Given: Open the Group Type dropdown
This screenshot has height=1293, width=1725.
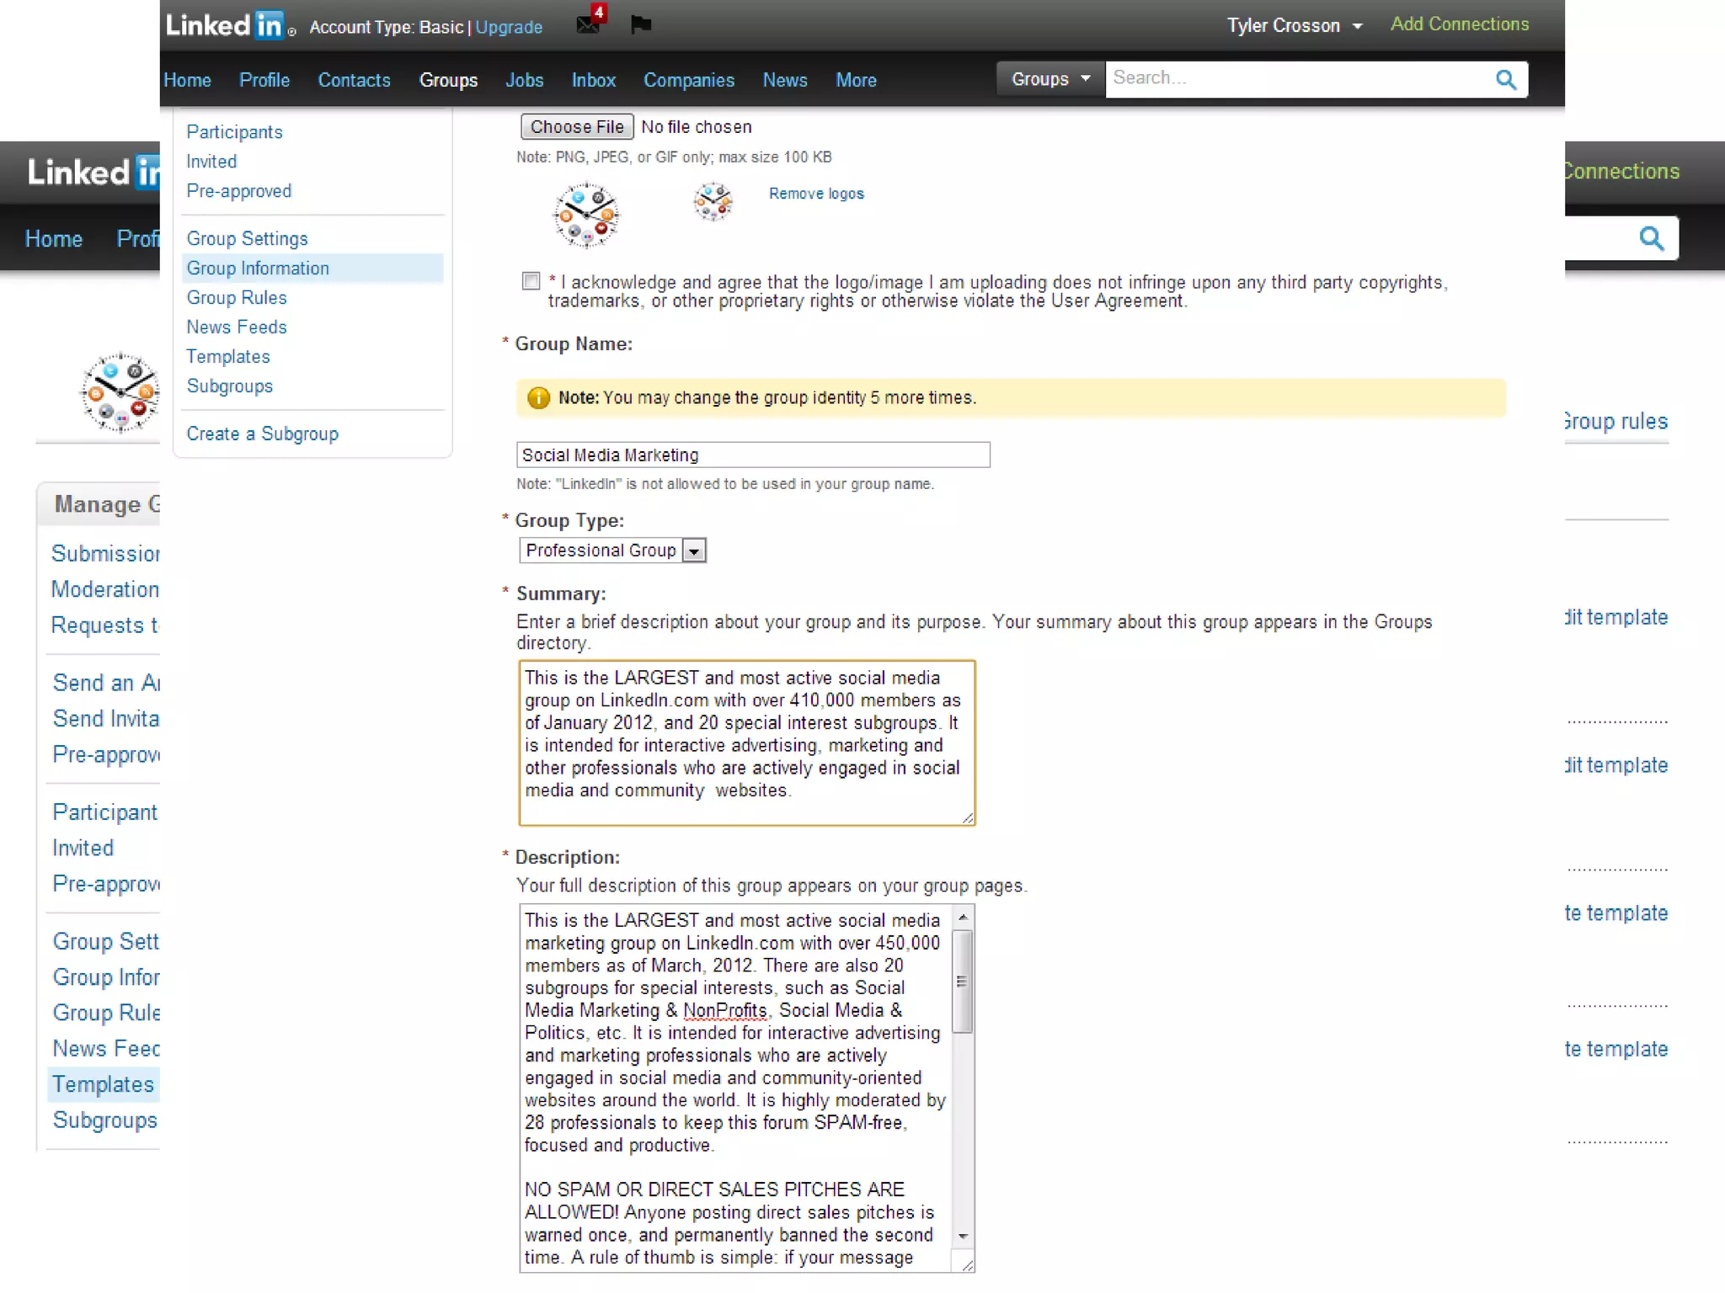Looking at the screenshot, I should [x=612, y=551].
